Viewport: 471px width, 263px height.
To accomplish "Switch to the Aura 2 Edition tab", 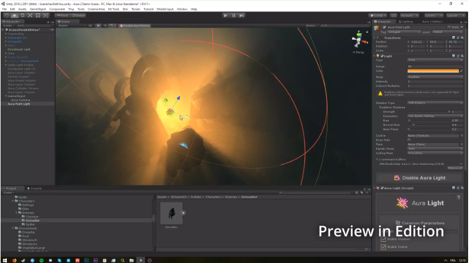I will [433, 22].
